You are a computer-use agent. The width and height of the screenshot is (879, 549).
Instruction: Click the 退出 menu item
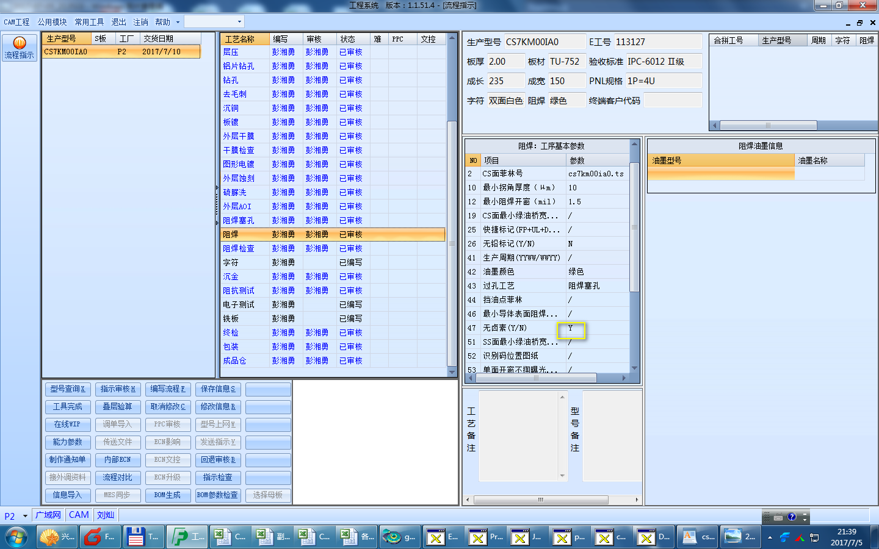pos(118,22)
